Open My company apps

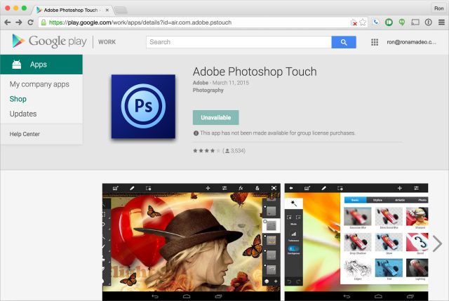coord(39,84)
